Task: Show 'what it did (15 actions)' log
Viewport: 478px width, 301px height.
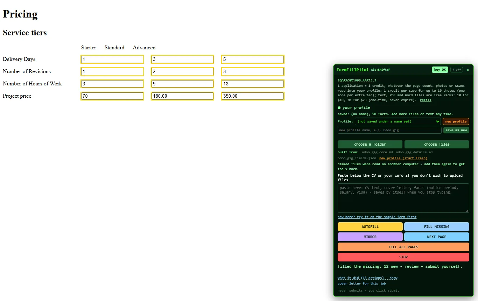Action: coord(367,278)
